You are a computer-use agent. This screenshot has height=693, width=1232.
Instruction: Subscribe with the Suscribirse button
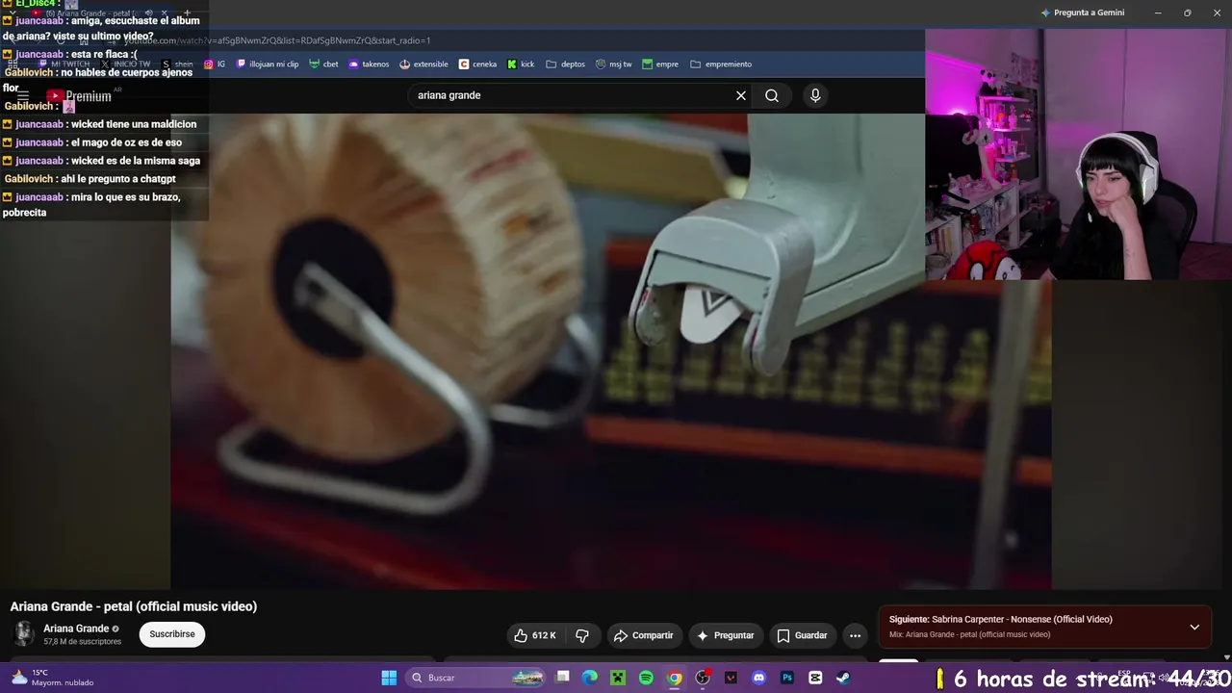(x=172, y=634)
